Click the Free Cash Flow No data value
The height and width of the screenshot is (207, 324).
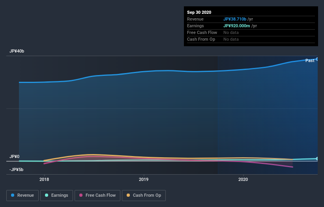click(x=231, y=32)
